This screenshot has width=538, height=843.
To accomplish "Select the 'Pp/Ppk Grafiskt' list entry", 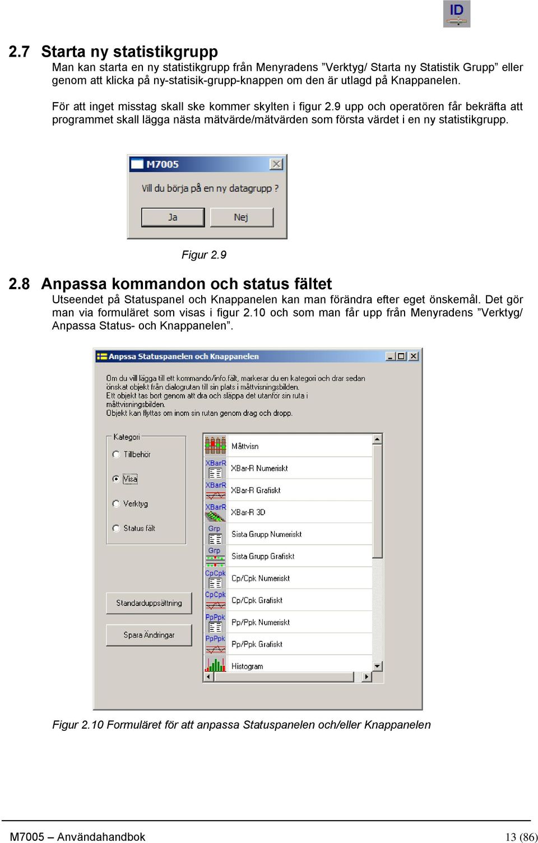I will [257, 645].
